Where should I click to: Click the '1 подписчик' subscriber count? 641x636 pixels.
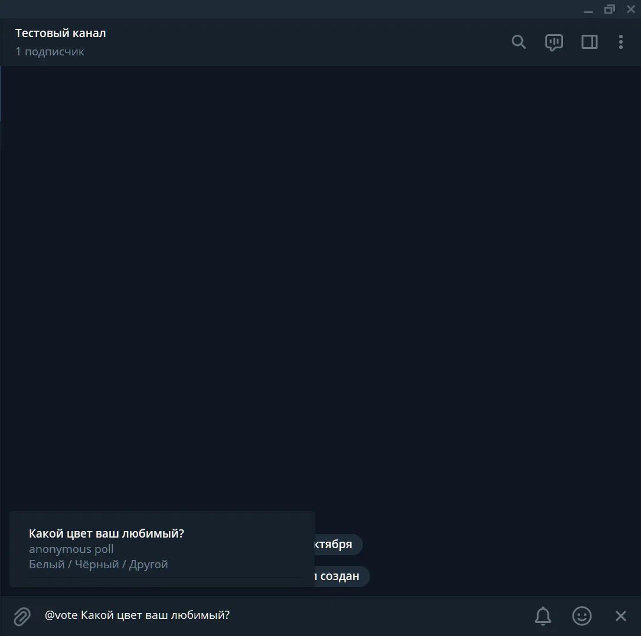coord(50,51)
